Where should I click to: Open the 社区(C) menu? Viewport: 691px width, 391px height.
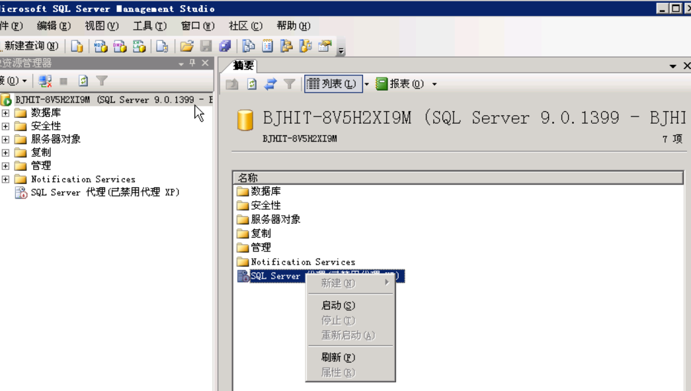(x=245, y=26)
